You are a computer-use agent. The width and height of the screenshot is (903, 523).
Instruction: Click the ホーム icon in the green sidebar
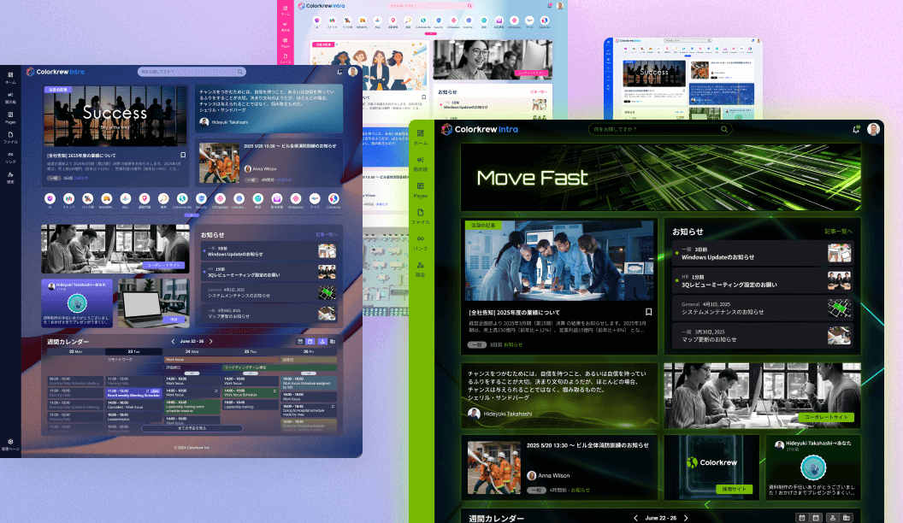[x=421, y=135]
